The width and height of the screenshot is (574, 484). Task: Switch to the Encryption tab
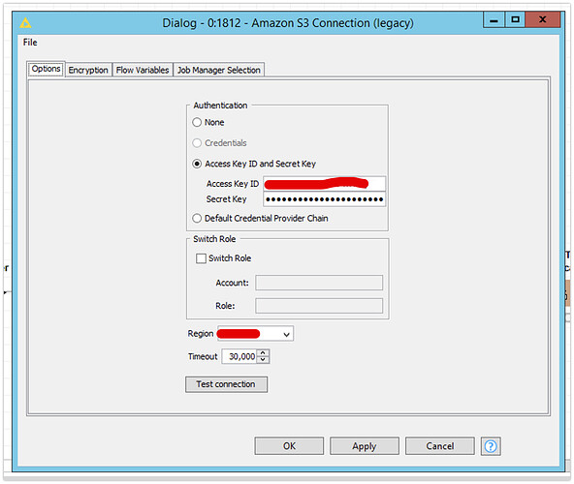(x=88, y=70)
